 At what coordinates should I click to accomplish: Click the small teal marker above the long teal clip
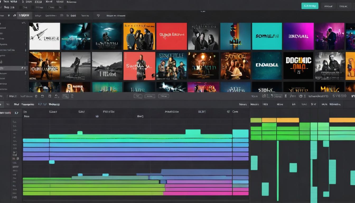[x=80, y=133]
